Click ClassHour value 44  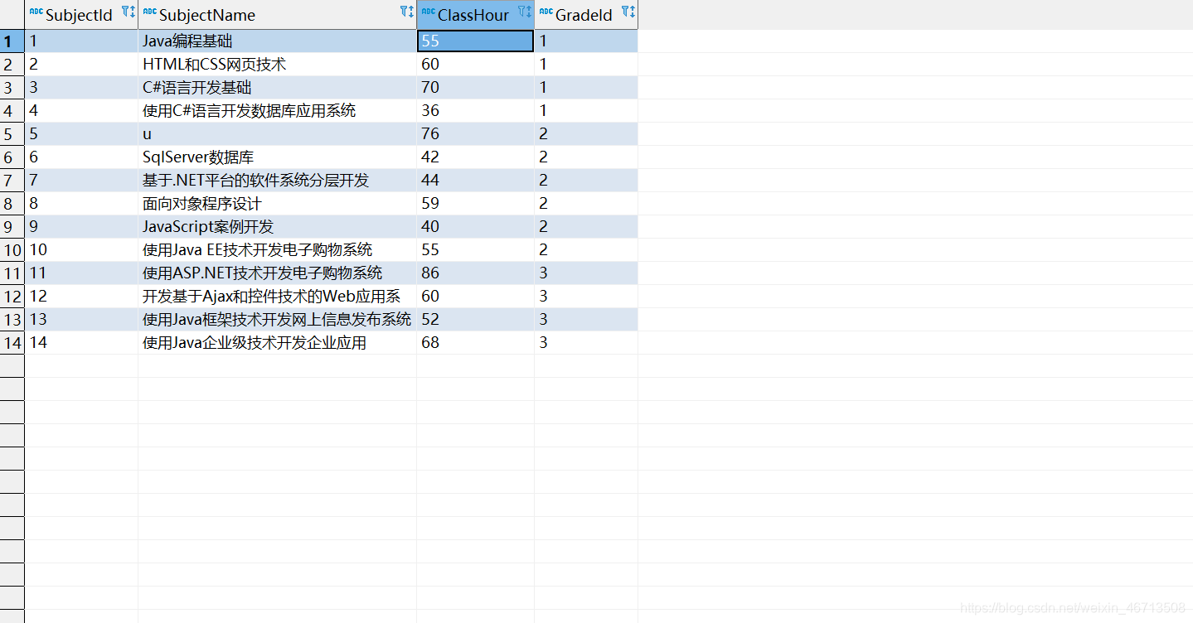click(x=475, y=180)
